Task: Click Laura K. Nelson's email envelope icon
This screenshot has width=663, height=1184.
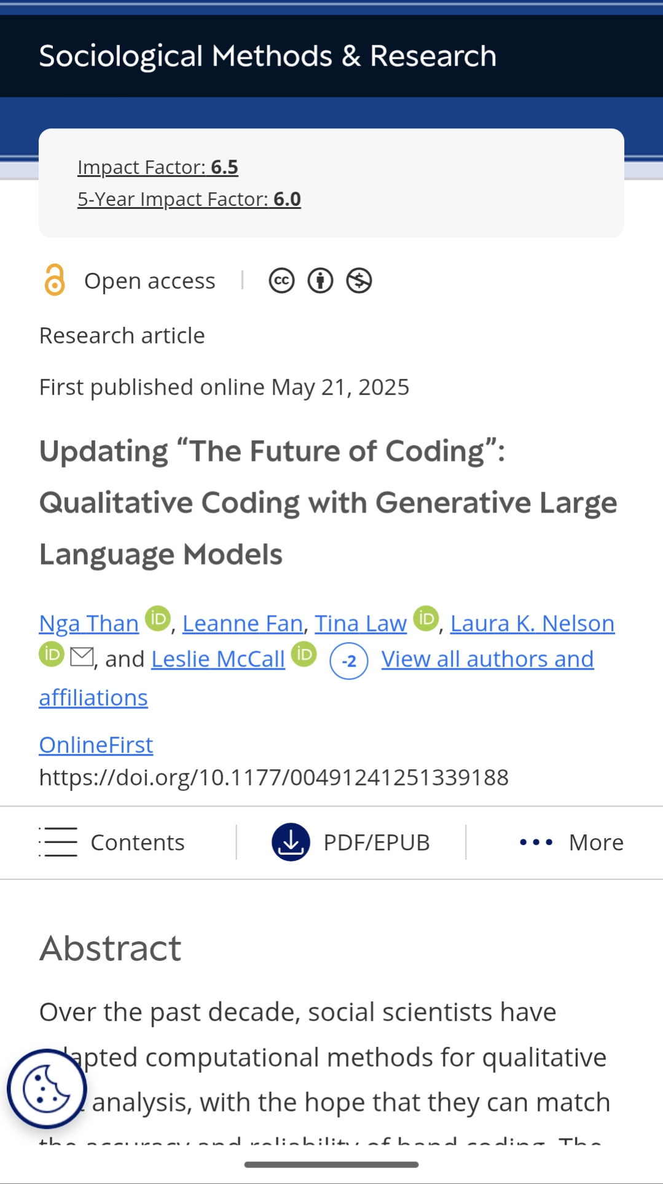Action: point(82,656)
